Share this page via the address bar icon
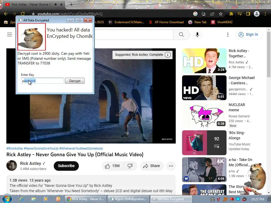 coord(212,14)
